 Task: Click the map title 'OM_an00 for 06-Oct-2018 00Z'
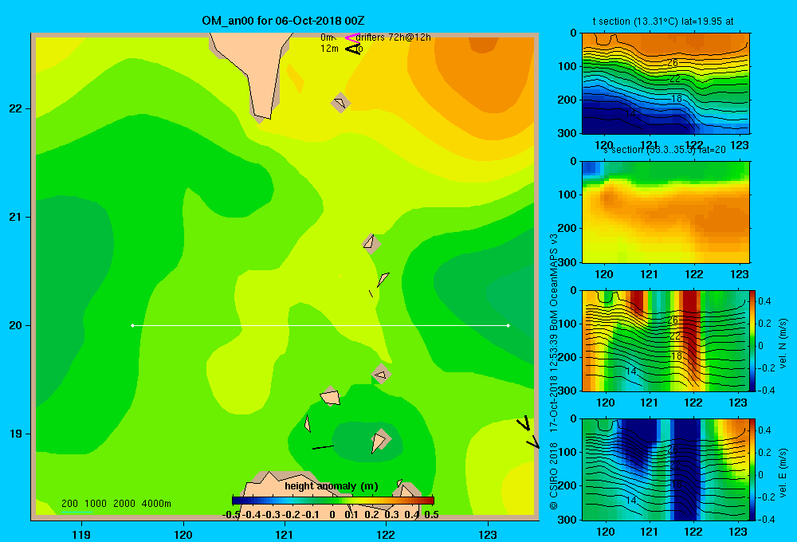(x=283, y=21)
